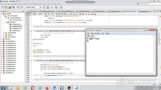The width and height of the screenshot is (161, 90).
Task: Click the Save All toolbar icon
Action: 14,7
